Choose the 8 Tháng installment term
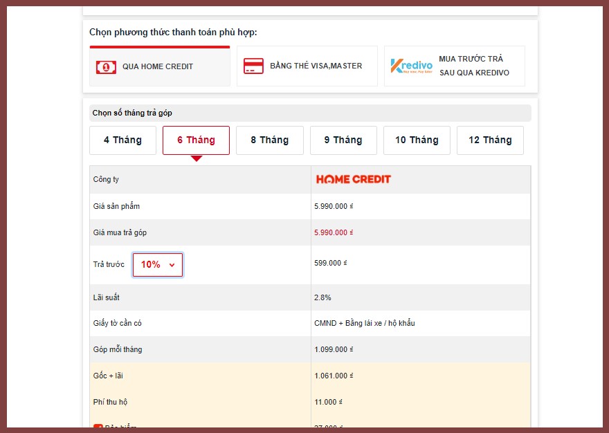609x433 pixels. (270, 140)
